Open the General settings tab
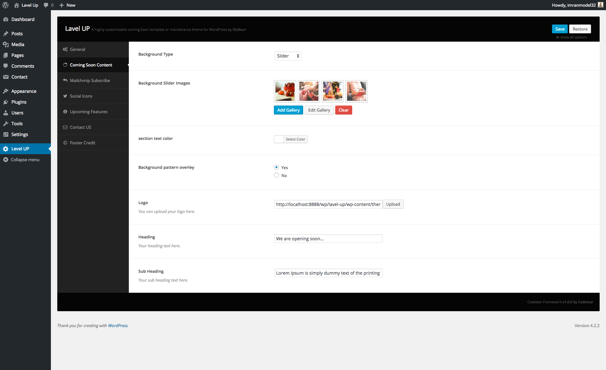This screenshot has width=606, height=370. (93, 49)
